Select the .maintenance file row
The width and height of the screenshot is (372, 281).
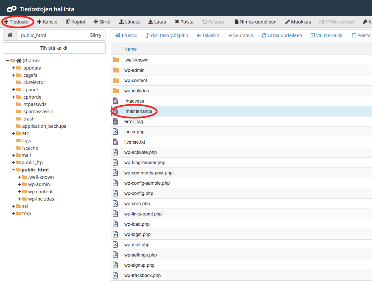(241, 111)
